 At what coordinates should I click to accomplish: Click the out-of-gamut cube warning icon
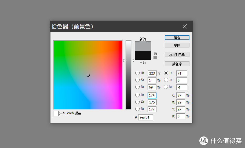[x=155, y=54]
